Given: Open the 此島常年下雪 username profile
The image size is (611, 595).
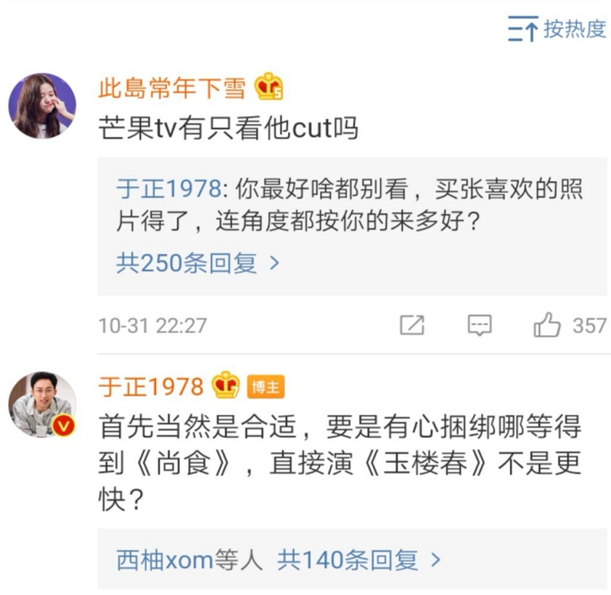Looking at the screenshot, I should (x=172, y=88).
